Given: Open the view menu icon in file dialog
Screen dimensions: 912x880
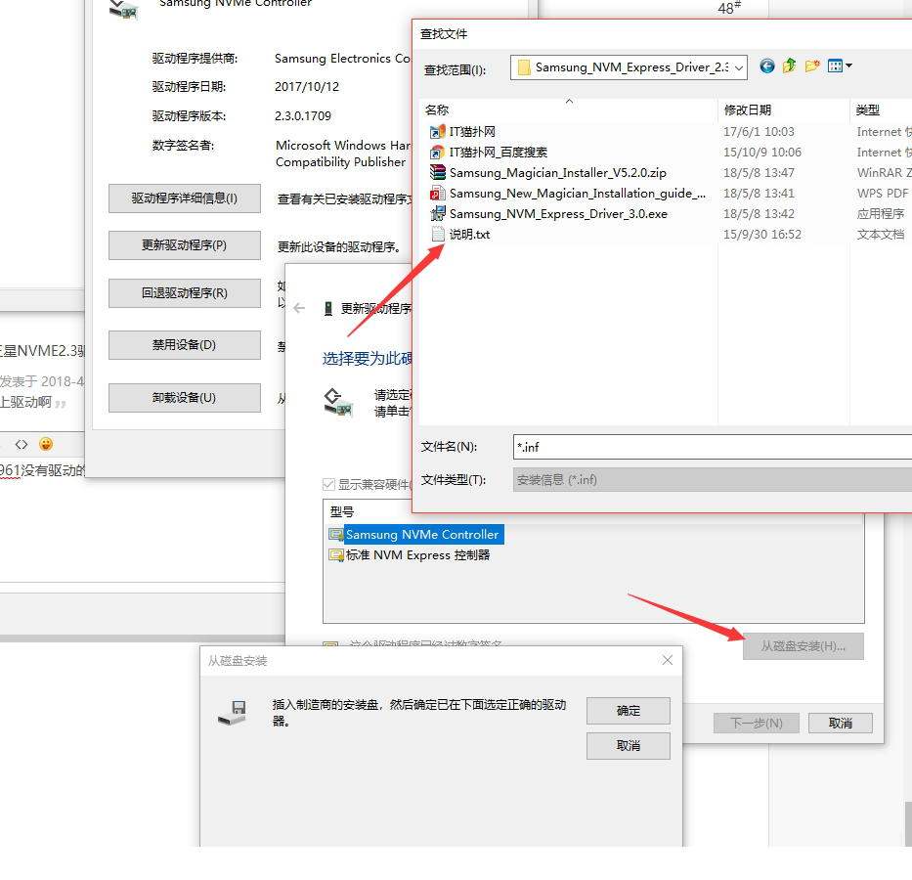Looking at the screenshot, I should [x=840, y=66].
